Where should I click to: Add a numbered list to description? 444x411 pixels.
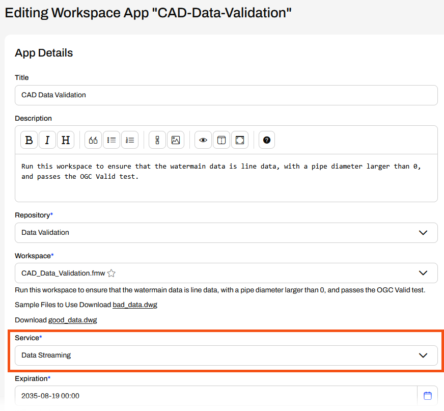tap(130, 140)
